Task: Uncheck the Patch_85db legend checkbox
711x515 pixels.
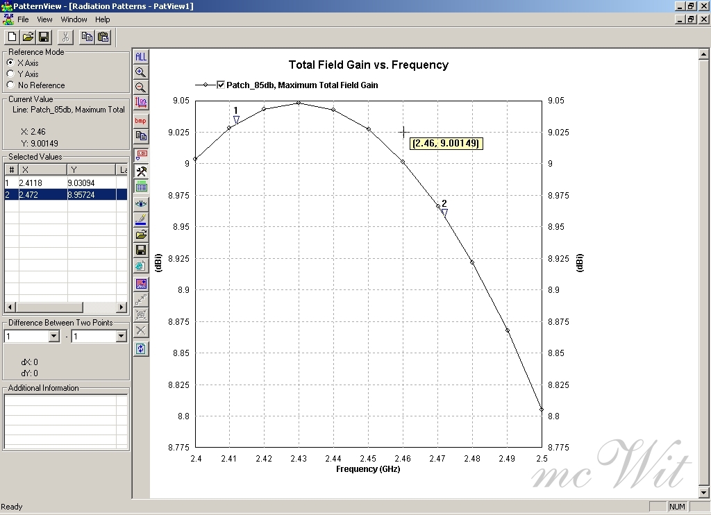Action: tap(221, 85)
